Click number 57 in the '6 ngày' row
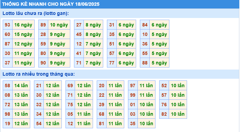Viewport: 240px width, 132px height. (112, 53)
